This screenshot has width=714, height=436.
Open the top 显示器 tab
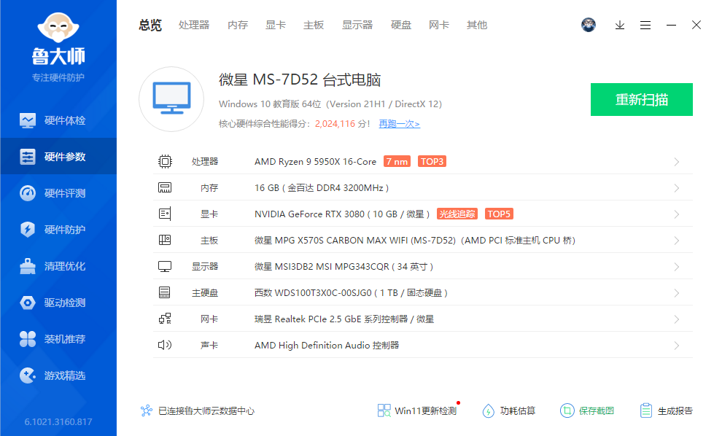tap(357, 25)
